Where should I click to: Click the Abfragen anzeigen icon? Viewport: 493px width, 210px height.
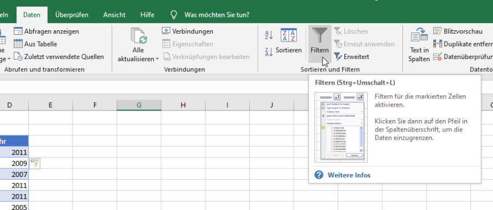(18, 31)
